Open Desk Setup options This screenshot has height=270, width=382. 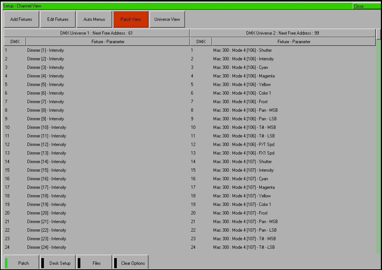[x=58, y=263]
